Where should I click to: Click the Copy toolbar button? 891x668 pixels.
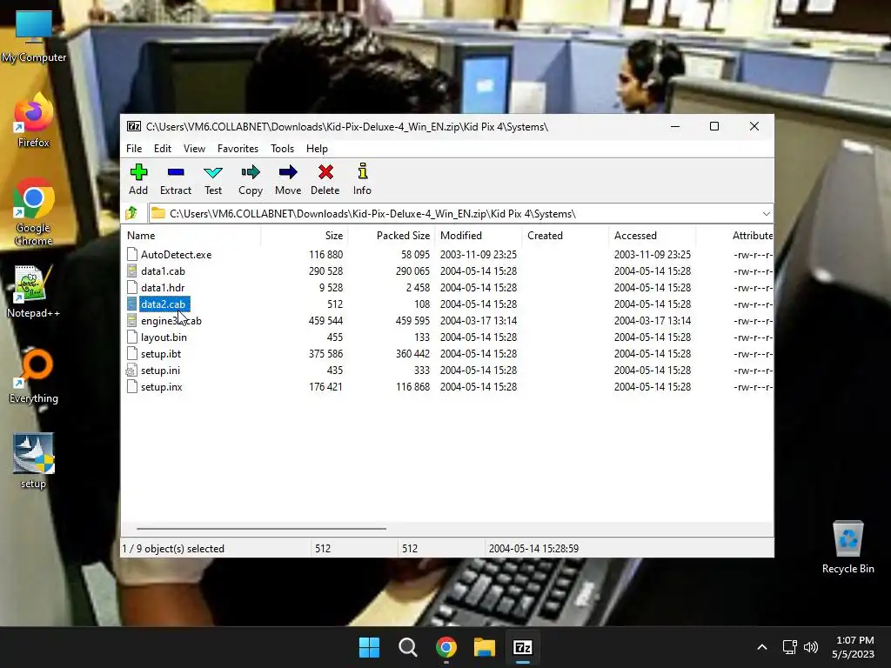tap(251, 179)
